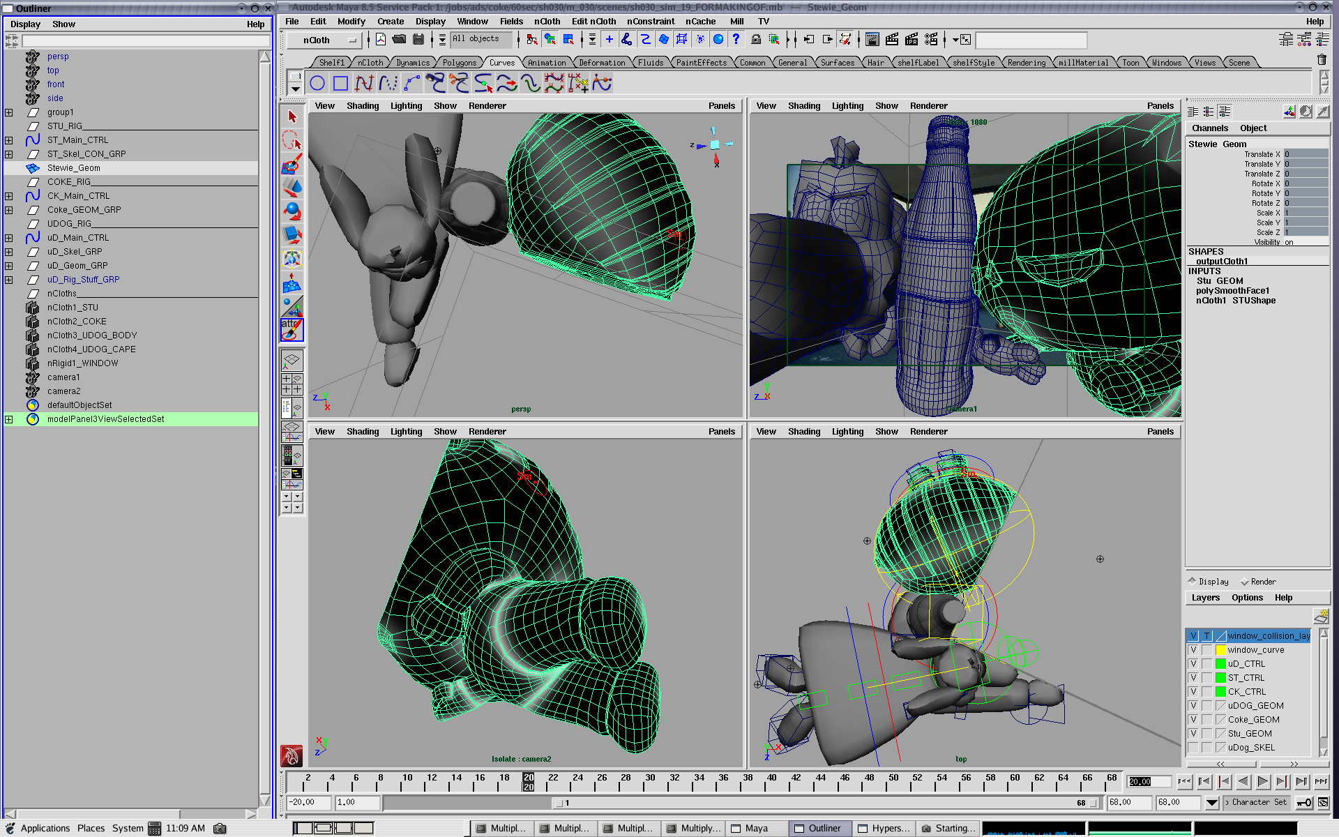
Task: Expand group1 in the Outliner
Action: pyautogui.click(x=8, y=112)
